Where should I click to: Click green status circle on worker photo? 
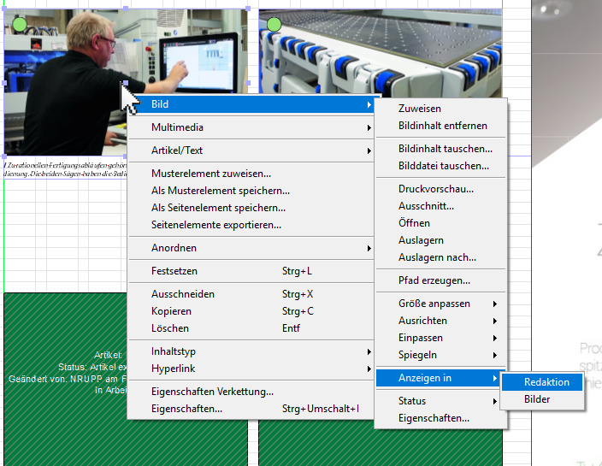coord(20,24)
